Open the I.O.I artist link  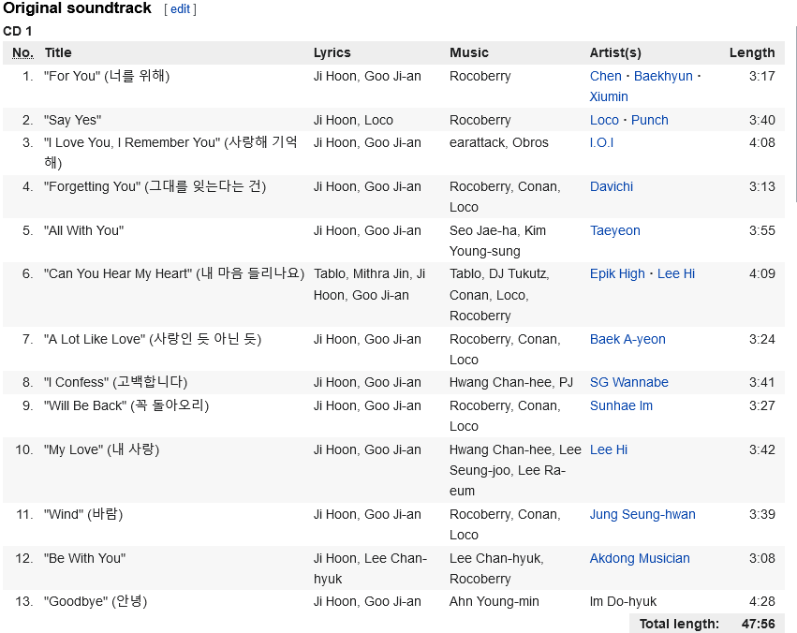tap(601, 142)
